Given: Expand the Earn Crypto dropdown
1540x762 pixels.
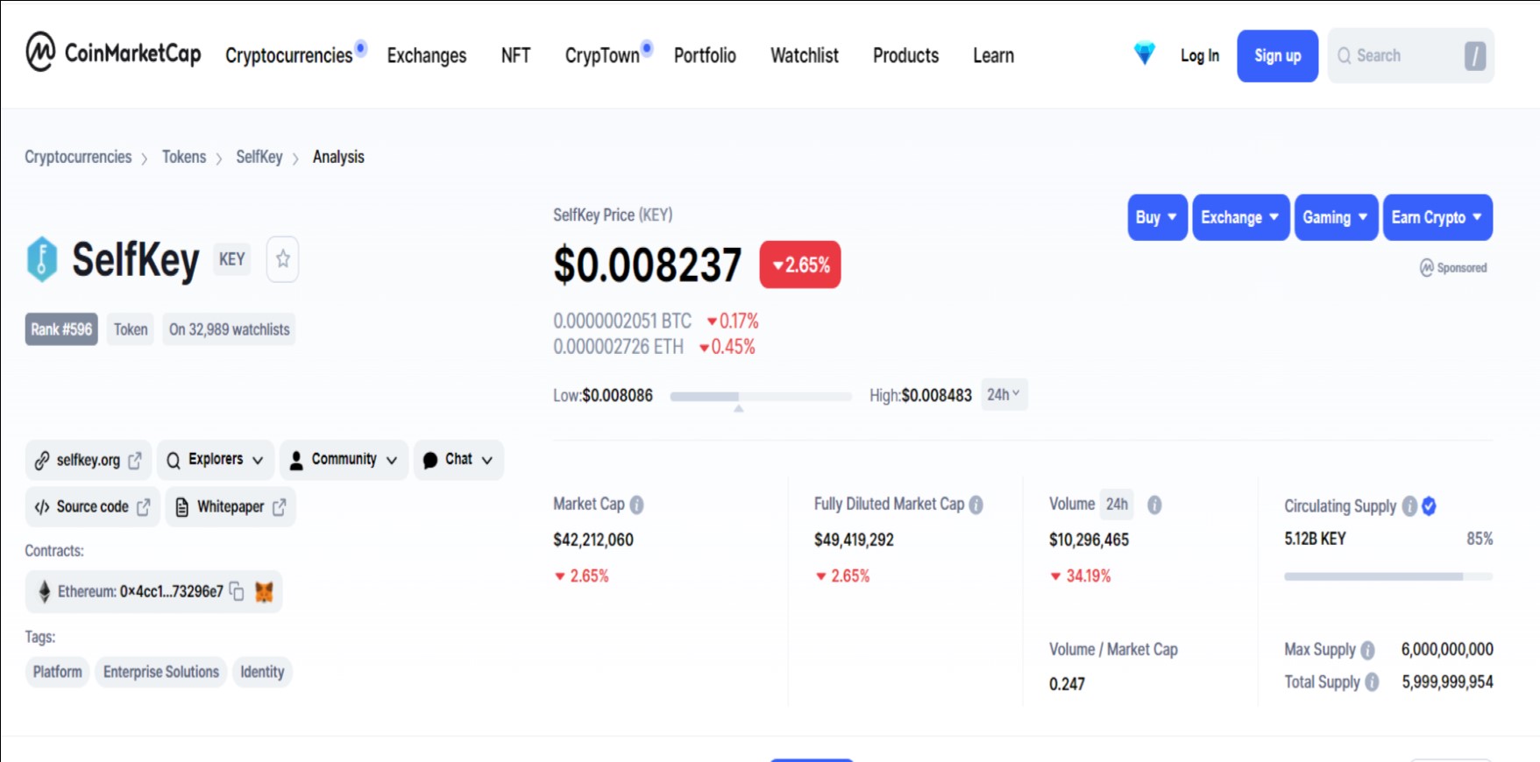Looking at the screenshot, I should pos(1437,217).
